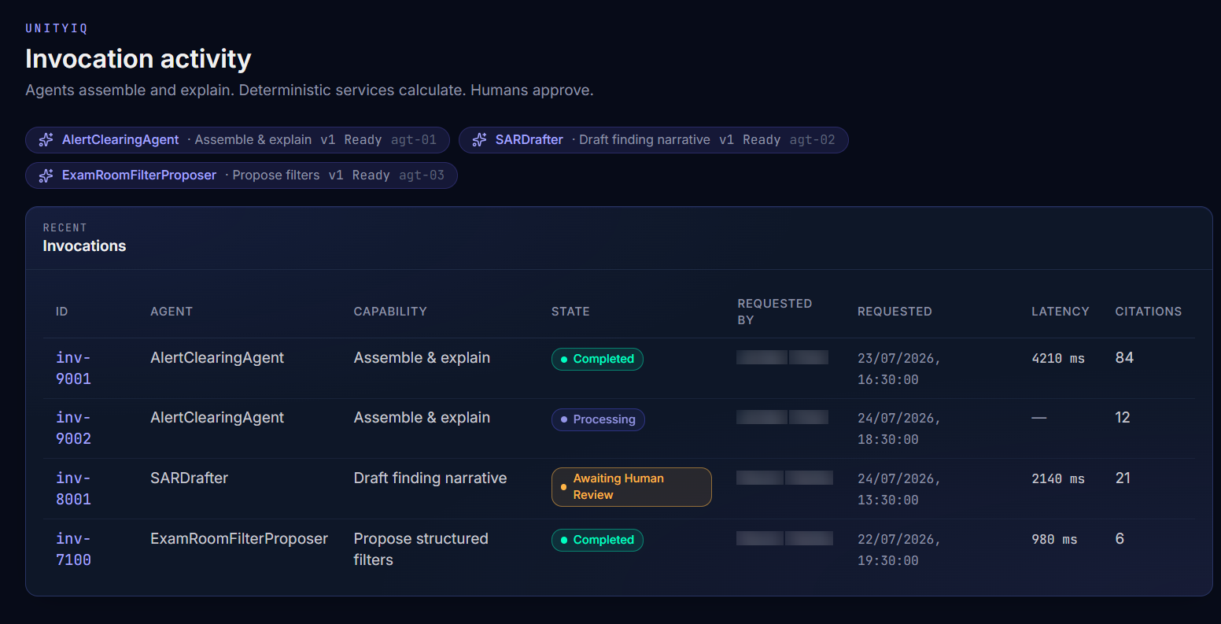Image resolution: width=1221 pixels, height=624 pixels.
Task: Open invocation inv-9001
Action: 73,368
